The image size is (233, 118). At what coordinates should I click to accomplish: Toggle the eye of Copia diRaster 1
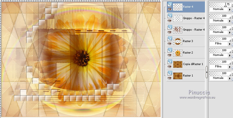pyautogui.click(x=170, y=67)
